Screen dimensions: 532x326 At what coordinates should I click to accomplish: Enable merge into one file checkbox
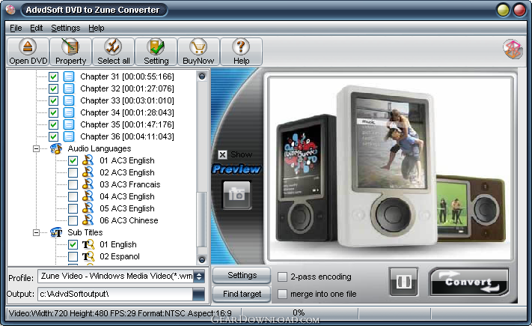tap(282, 294)
